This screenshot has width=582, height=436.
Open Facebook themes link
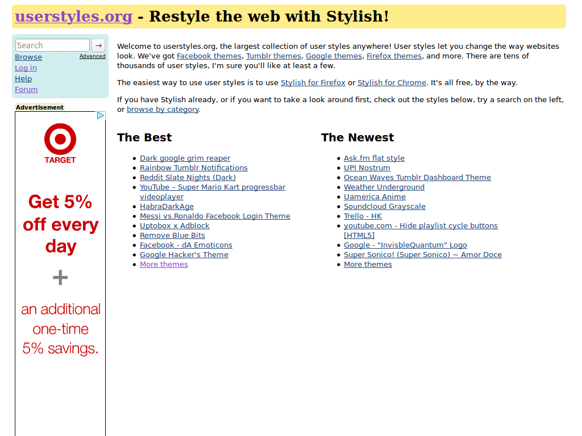pos(209,56)
